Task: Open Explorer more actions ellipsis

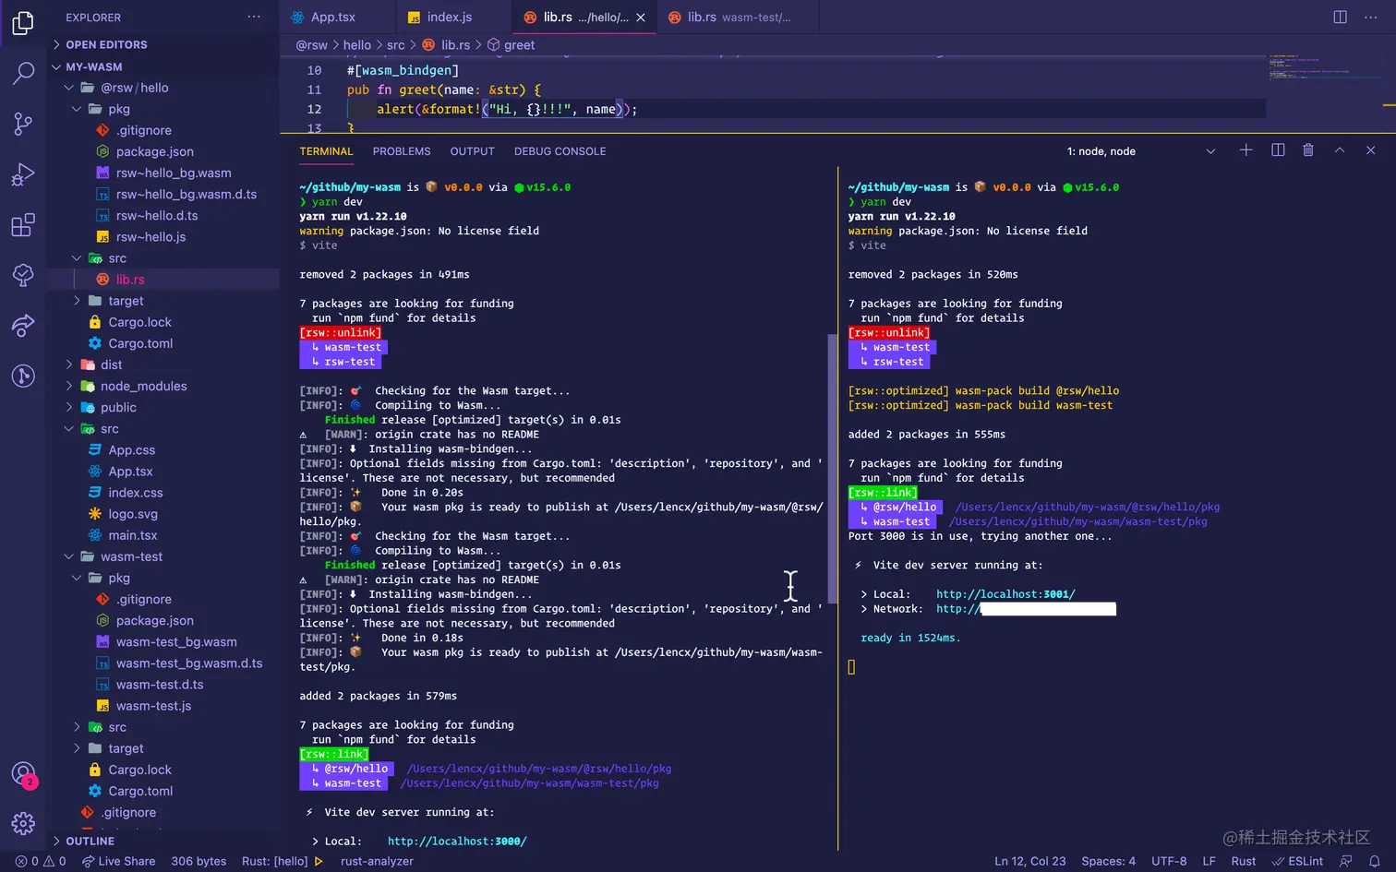Action: [254, 17]
